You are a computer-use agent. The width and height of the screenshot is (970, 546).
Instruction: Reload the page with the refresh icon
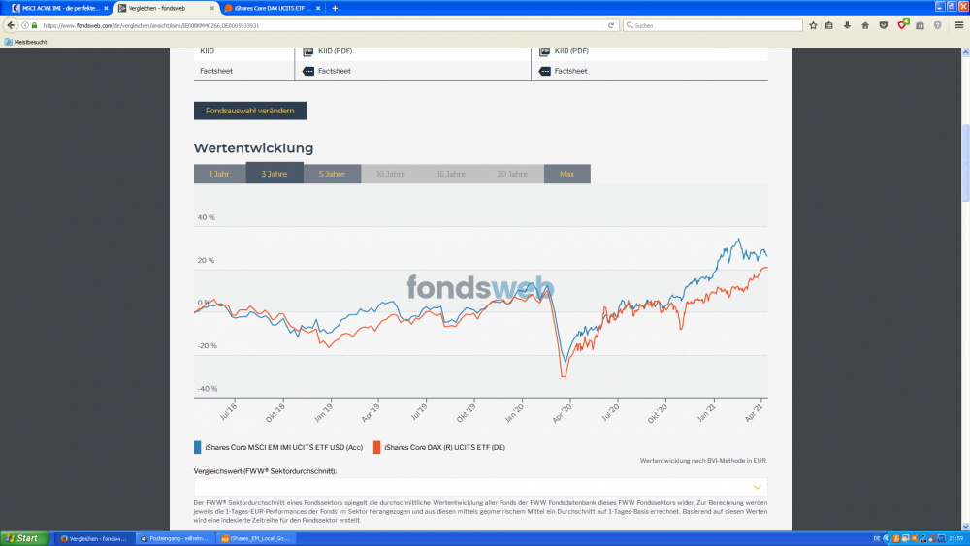[610, 25]
